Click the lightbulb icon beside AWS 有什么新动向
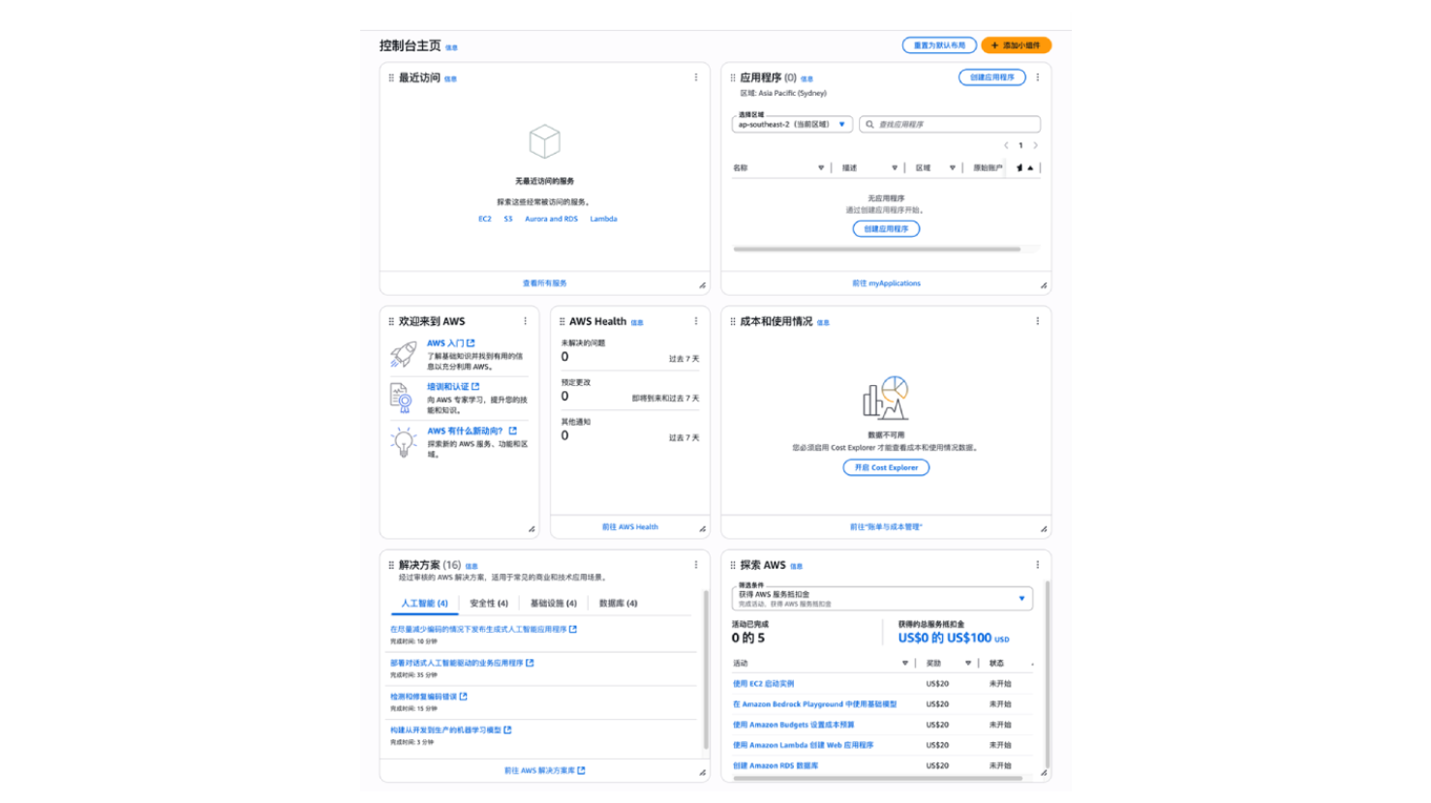Image resolution: width=1431 pixels, height=803 pixels. coord(404,442)
